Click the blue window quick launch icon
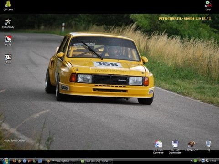 [40, 161]
